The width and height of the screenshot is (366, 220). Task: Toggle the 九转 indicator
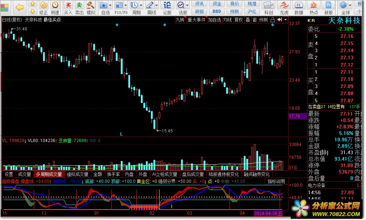(180, 20)
